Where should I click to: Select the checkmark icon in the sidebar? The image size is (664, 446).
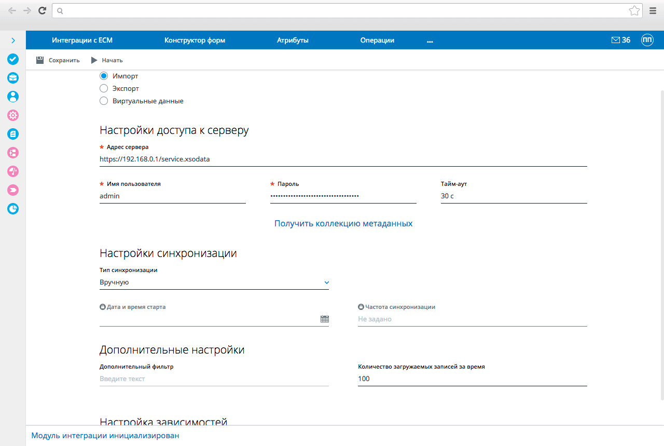[x=12, y=59]
